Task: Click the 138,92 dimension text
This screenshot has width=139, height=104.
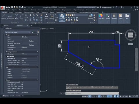Action: pos(80,65)
